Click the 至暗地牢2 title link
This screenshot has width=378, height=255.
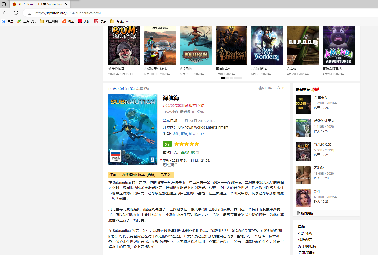223,69
